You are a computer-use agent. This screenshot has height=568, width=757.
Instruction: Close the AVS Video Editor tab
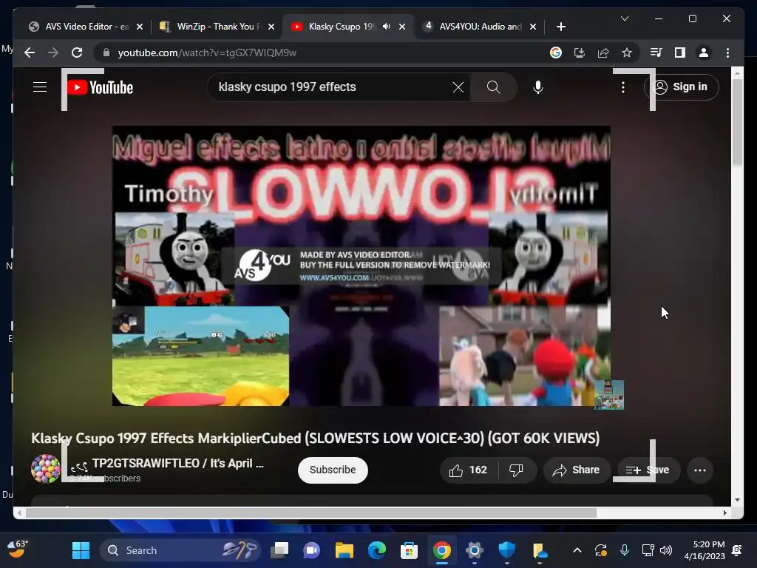[x=140, y=27]
